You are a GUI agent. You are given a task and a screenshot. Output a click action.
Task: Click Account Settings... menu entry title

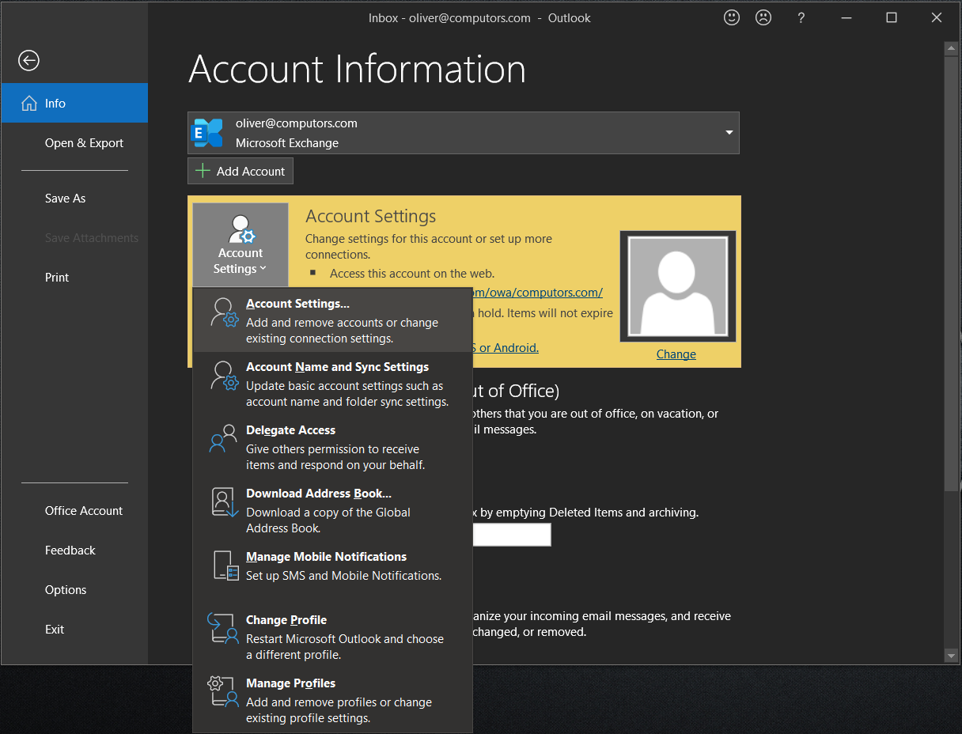(297, 304)
